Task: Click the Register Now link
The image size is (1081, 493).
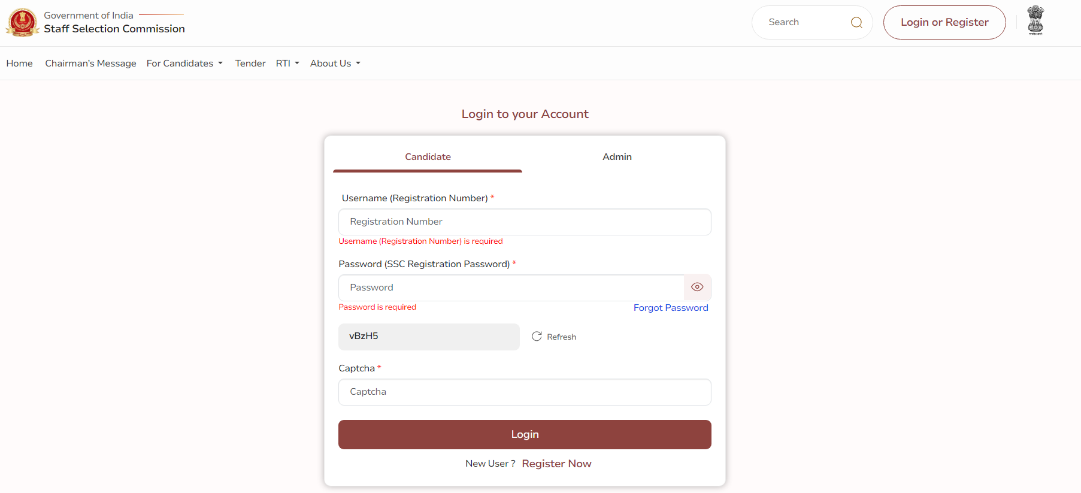Action: click(556, 464)
